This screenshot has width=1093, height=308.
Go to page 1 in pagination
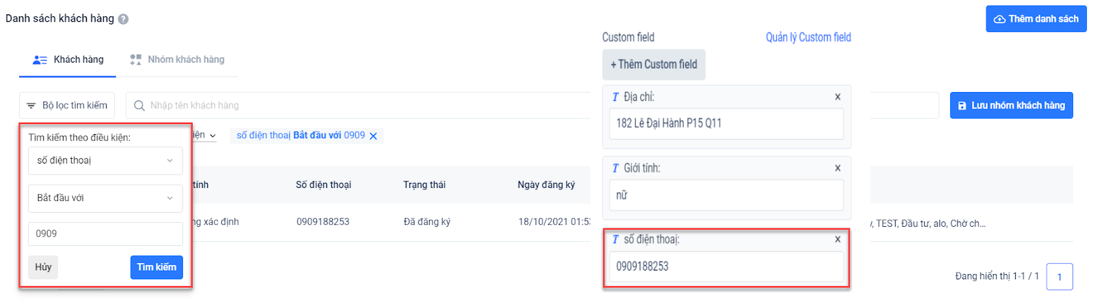(1060, 277)
